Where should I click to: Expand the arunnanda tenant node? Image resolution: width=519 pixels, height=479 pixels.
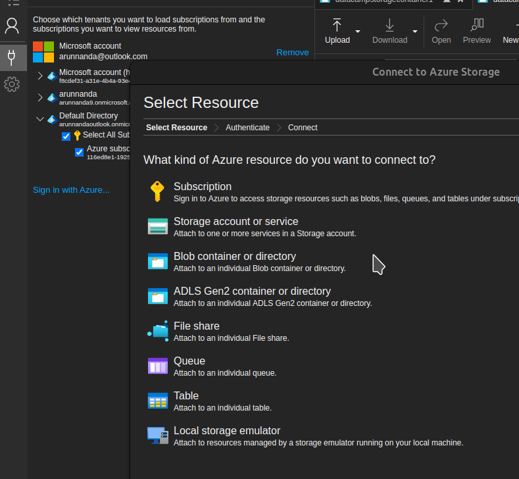point(40,97)
